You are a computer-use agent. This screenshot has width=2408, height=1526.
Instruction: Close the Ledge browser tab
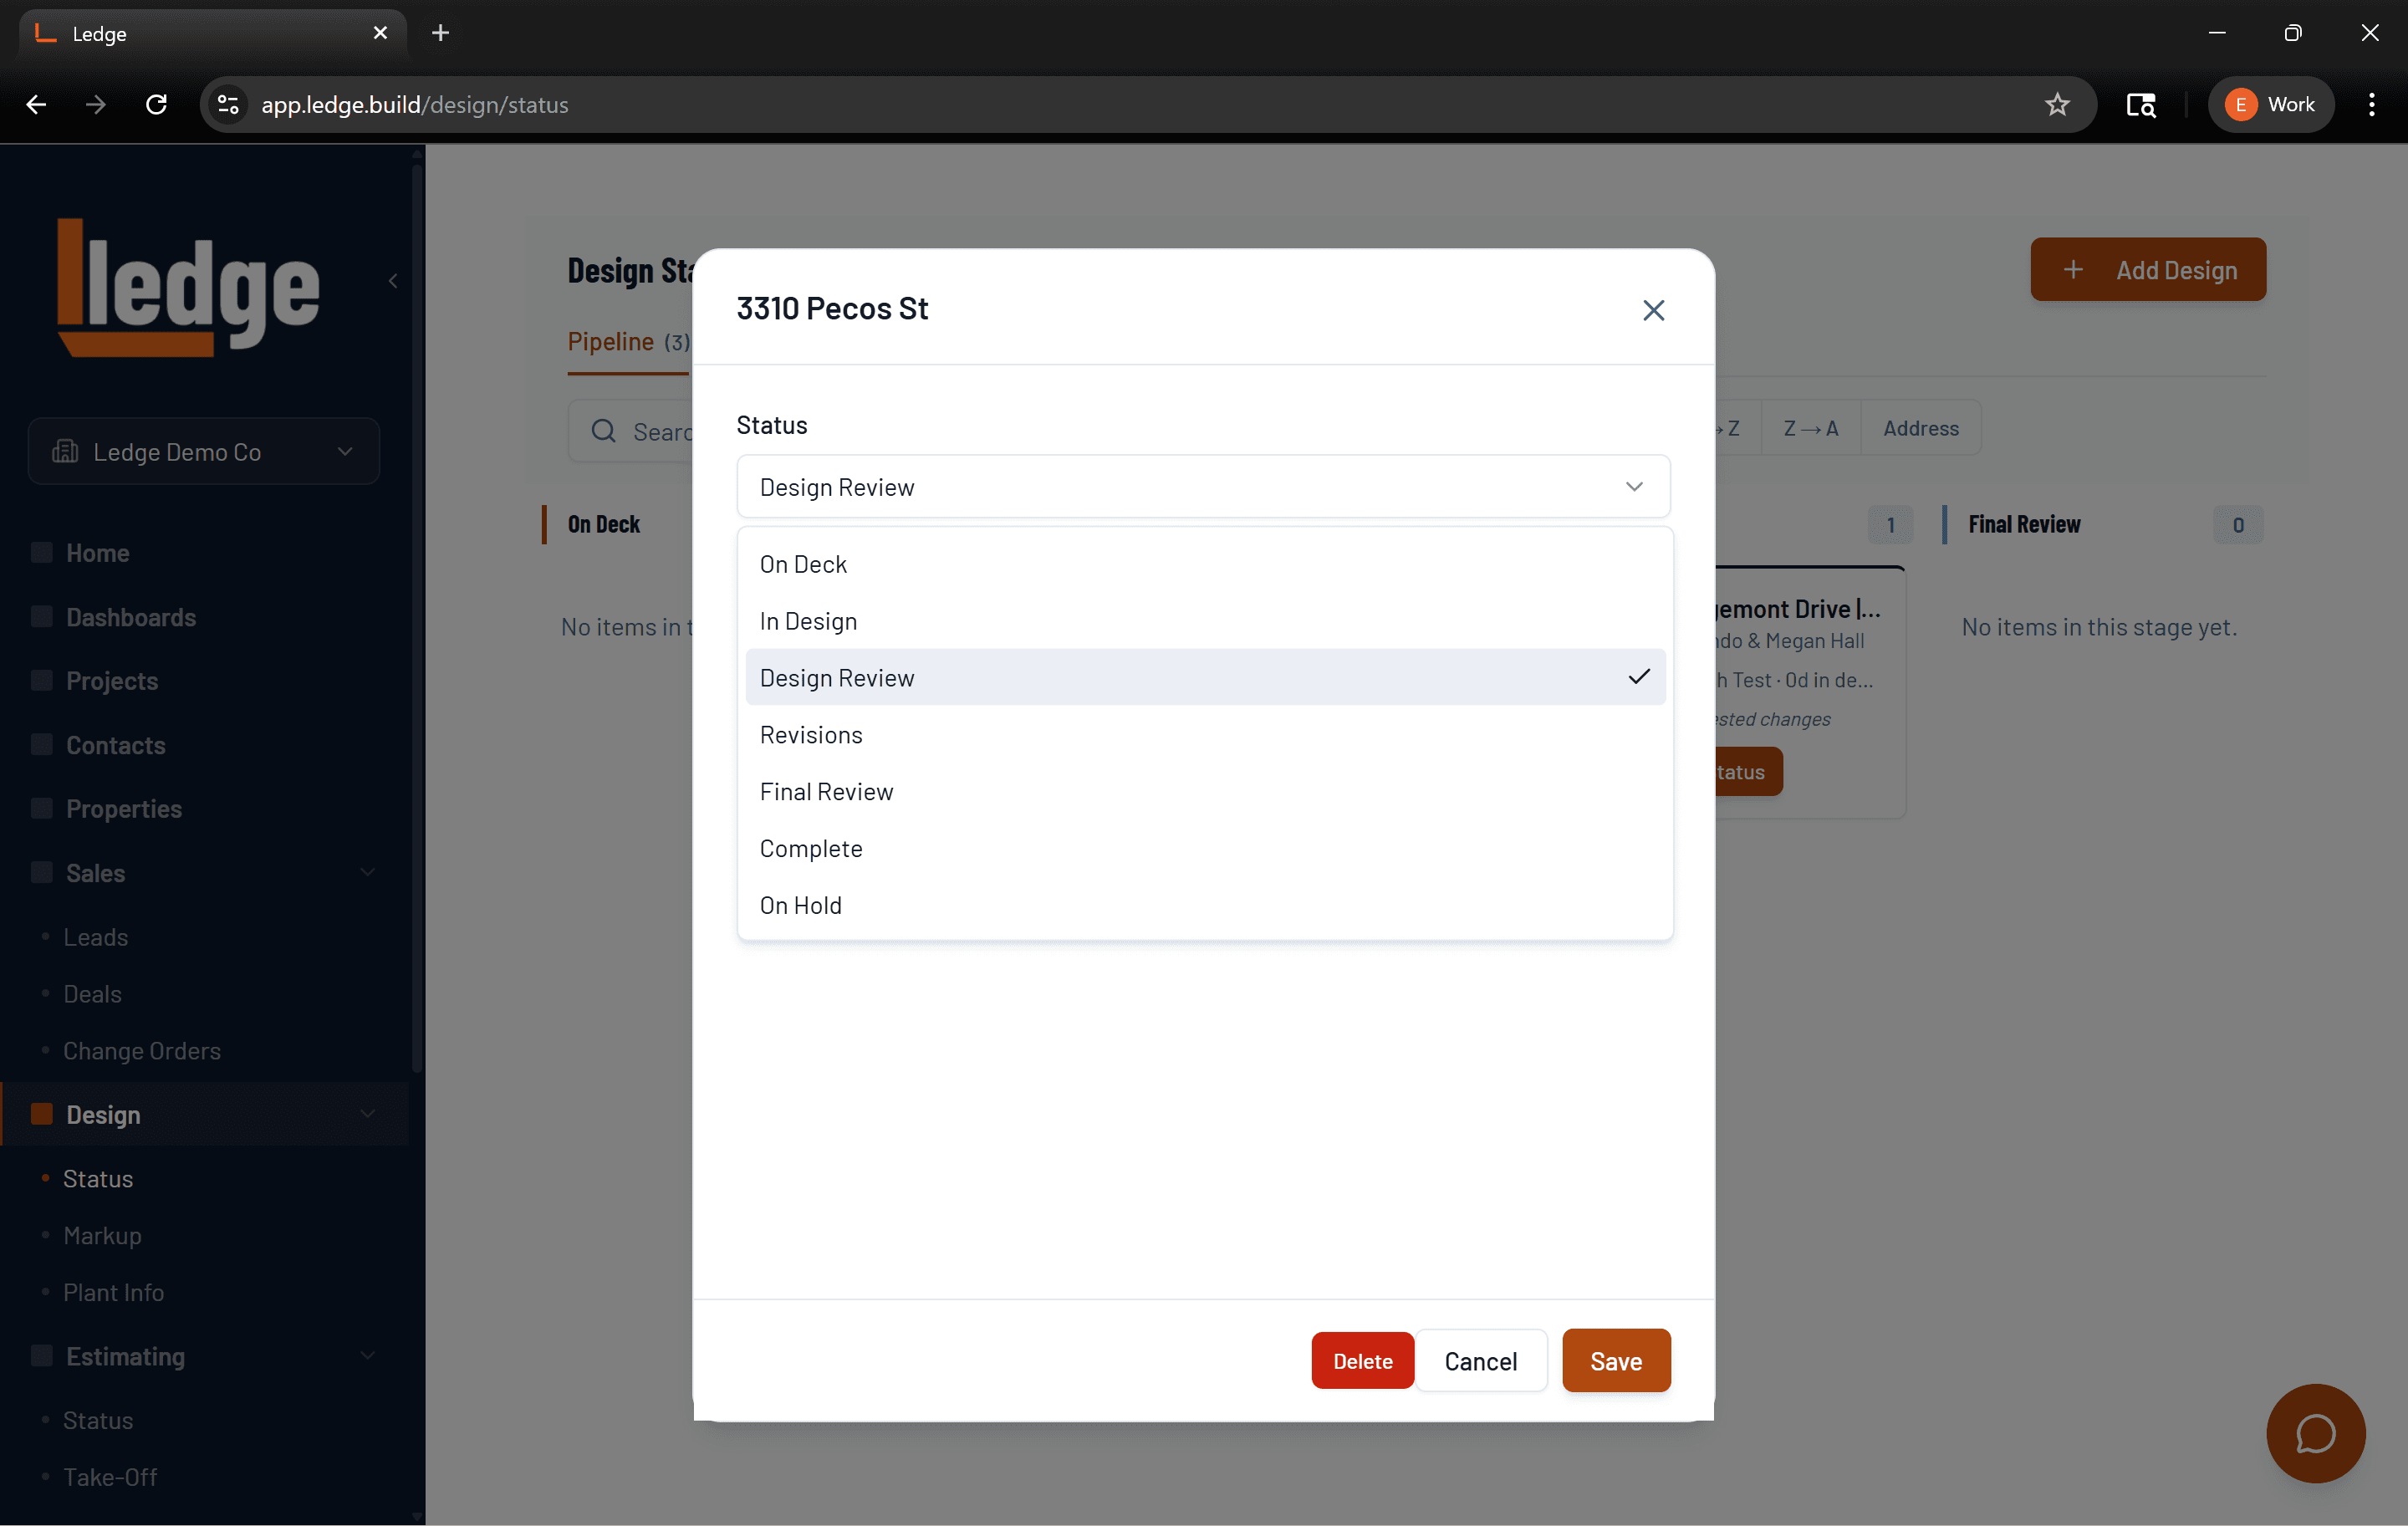click(380, 33)
